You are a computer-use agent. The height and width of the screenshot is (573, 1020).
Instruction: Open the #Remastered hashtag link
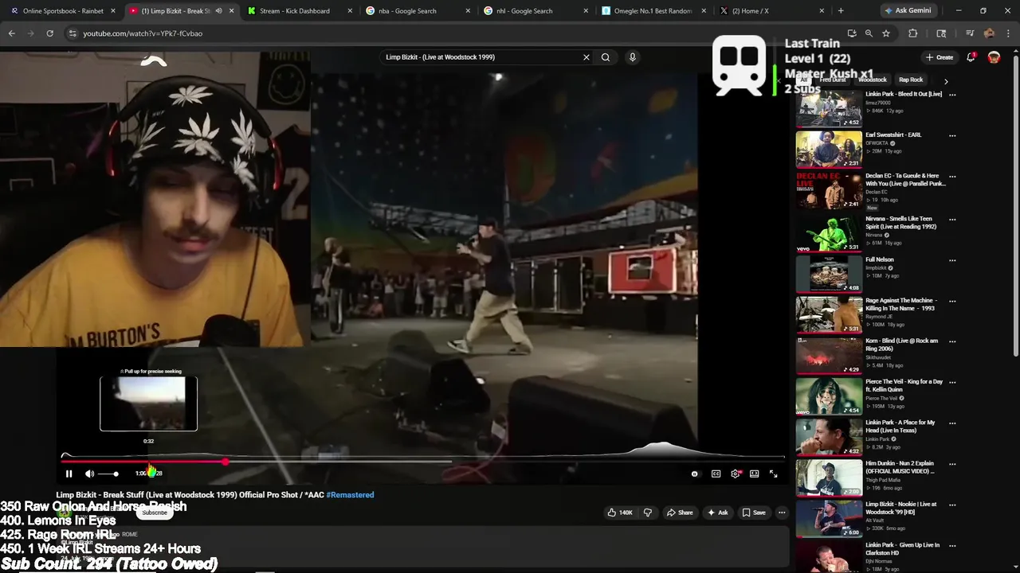[x=350, y=495]
